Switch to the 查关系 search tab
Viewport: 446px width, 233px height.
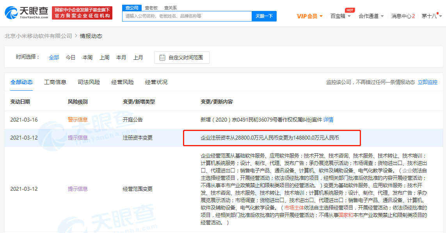point(170,7)
